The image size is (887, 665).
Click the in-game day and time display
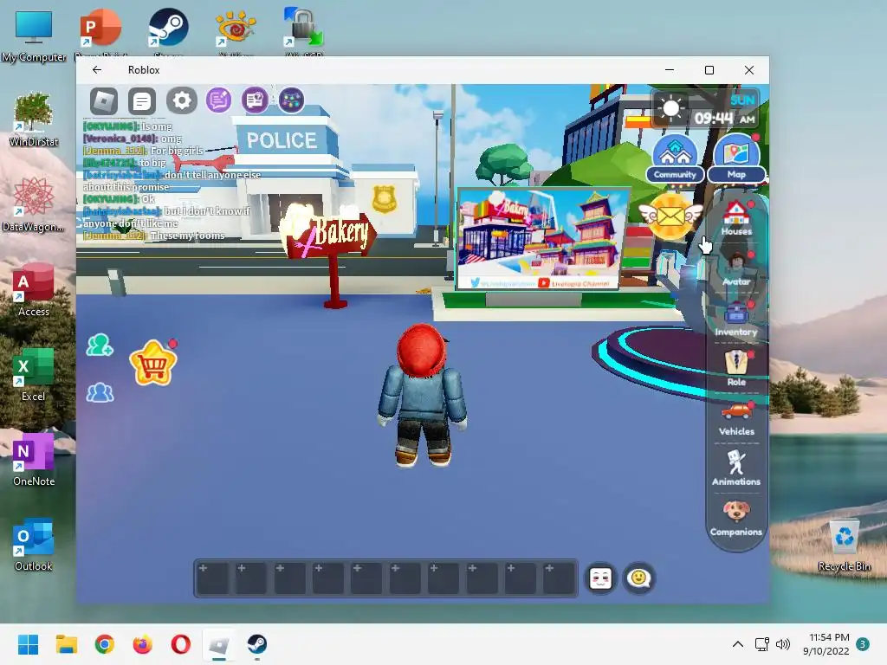click(x=707, y=109)
